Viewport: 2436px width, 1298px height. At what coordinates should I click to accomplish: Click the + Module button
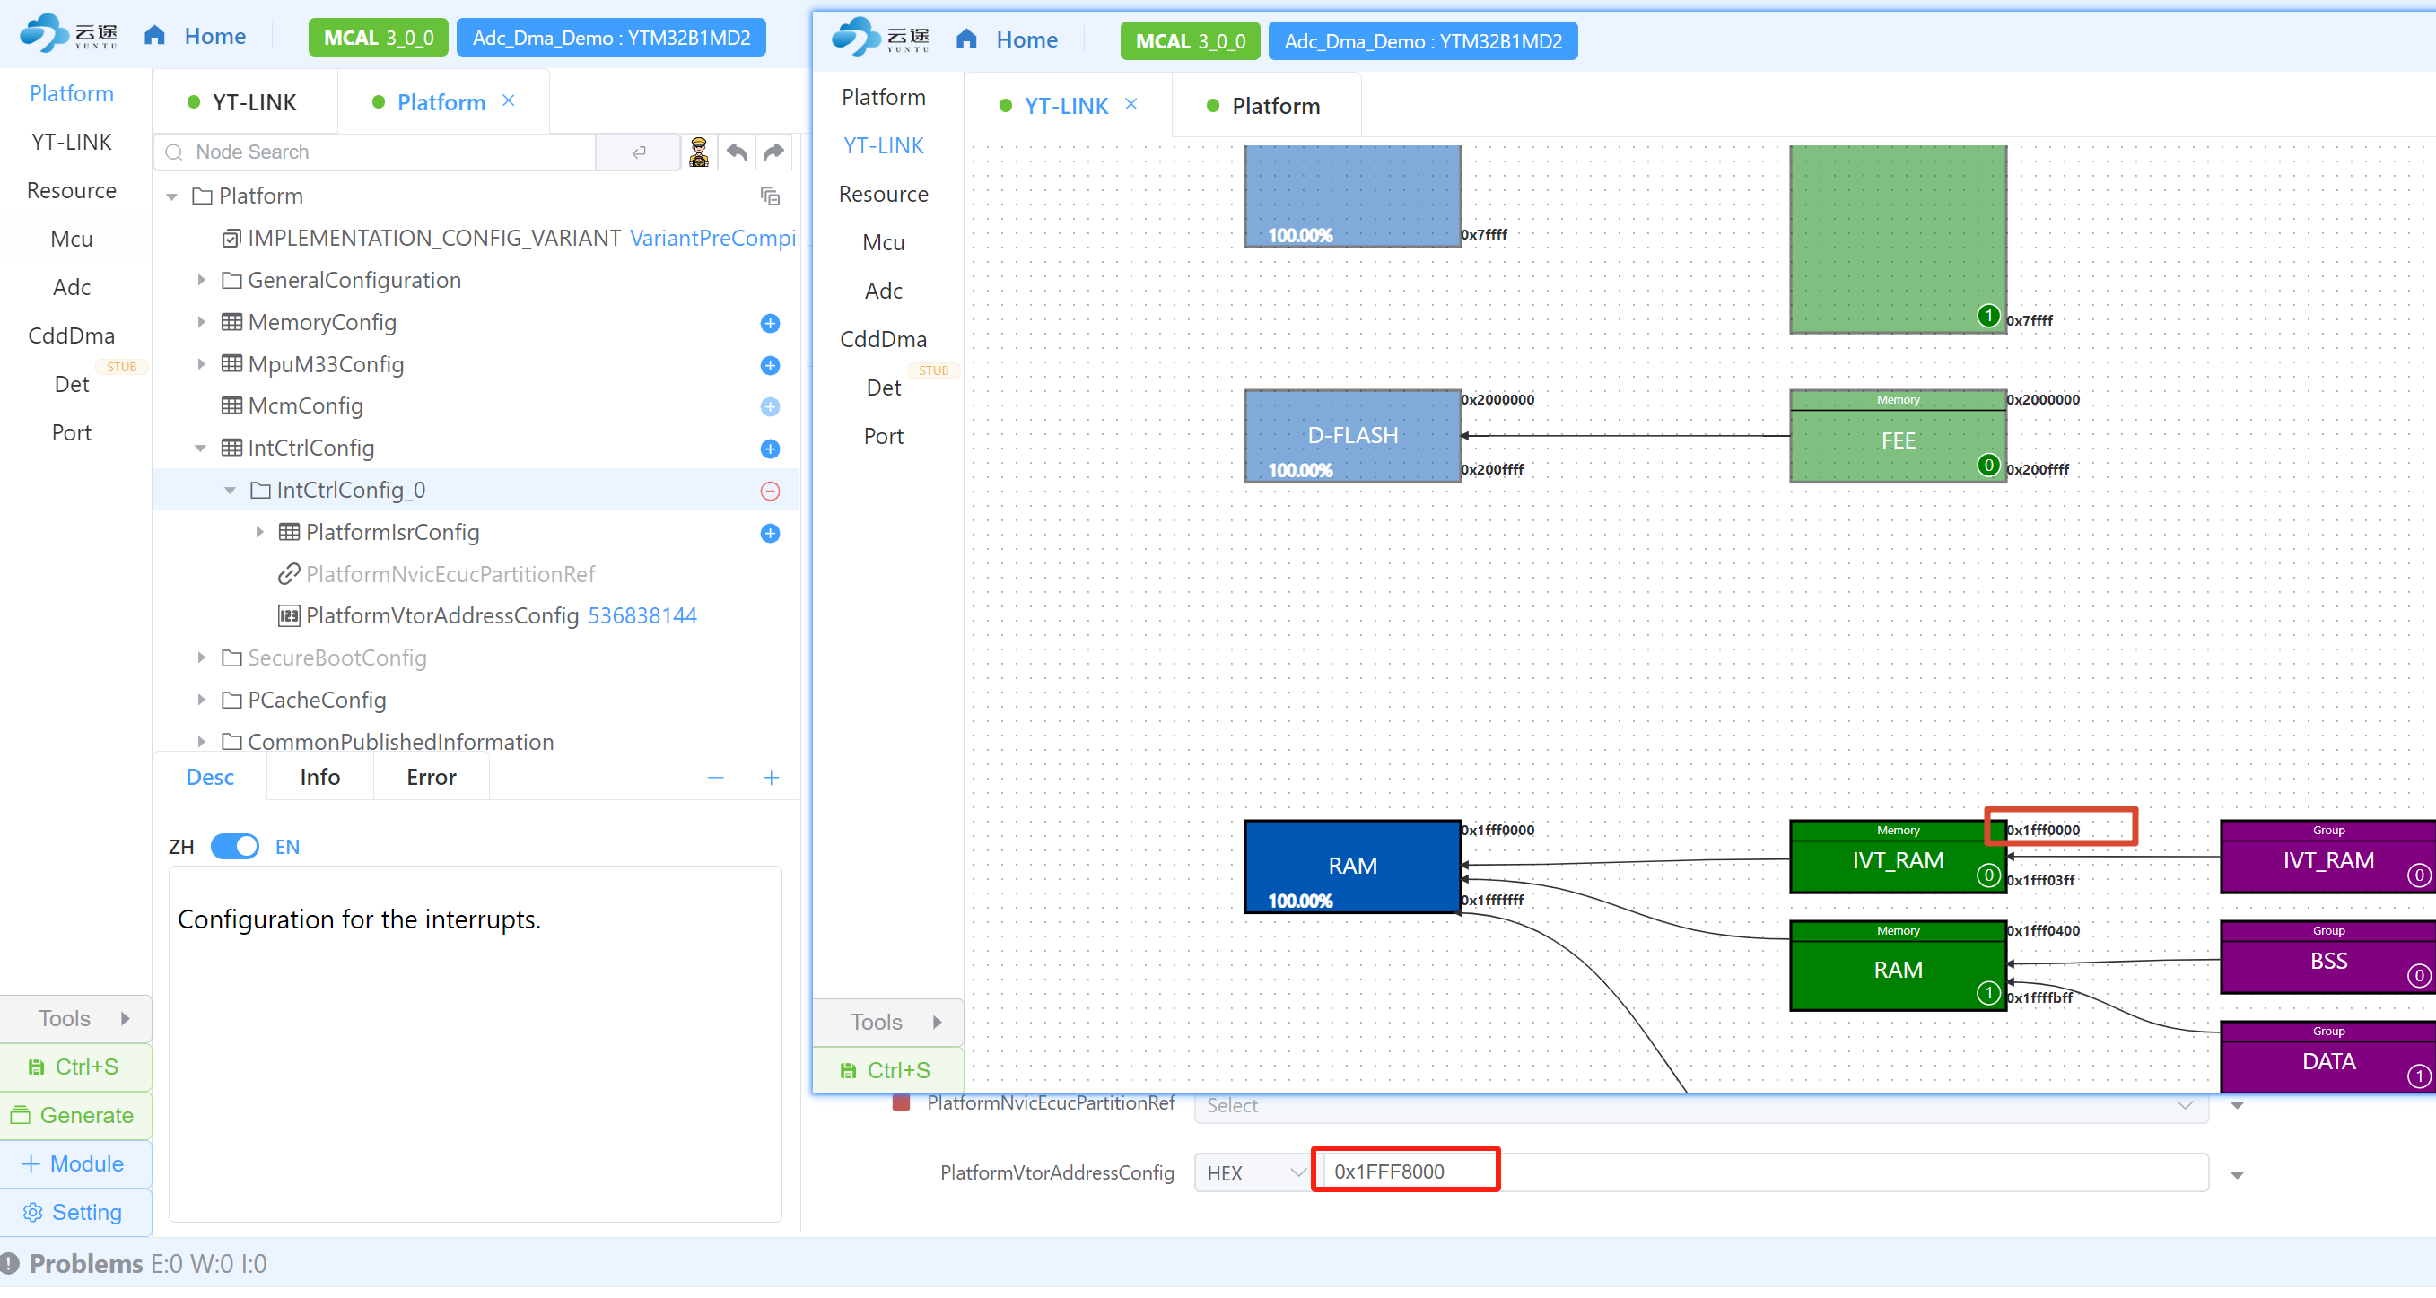pyautogui.click(x=75, y=1163)
